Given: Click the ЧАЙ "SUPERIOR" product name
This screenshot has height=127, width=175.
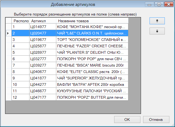Looking at the screenshot, I should tap(92, 78).
